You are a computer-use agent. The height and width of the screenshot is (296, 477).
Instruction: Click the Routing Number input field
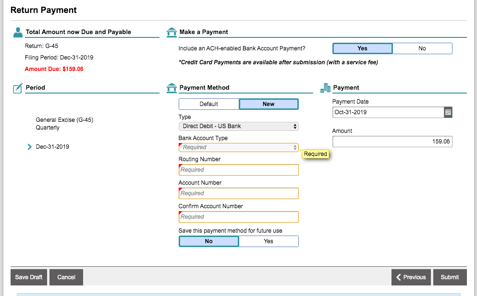(238, 170)
